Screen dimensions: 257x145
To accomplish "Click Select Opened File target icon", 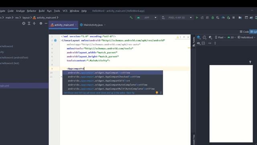I will 24,23.
